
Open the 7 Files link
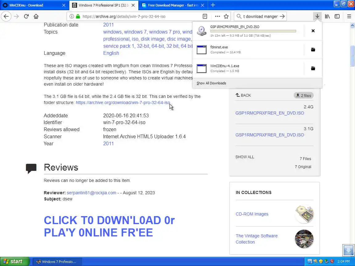[x=305, y=159]
